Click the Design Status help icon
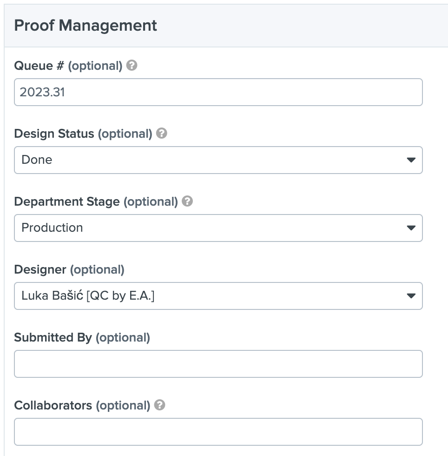448x456 pixels. 162,134
